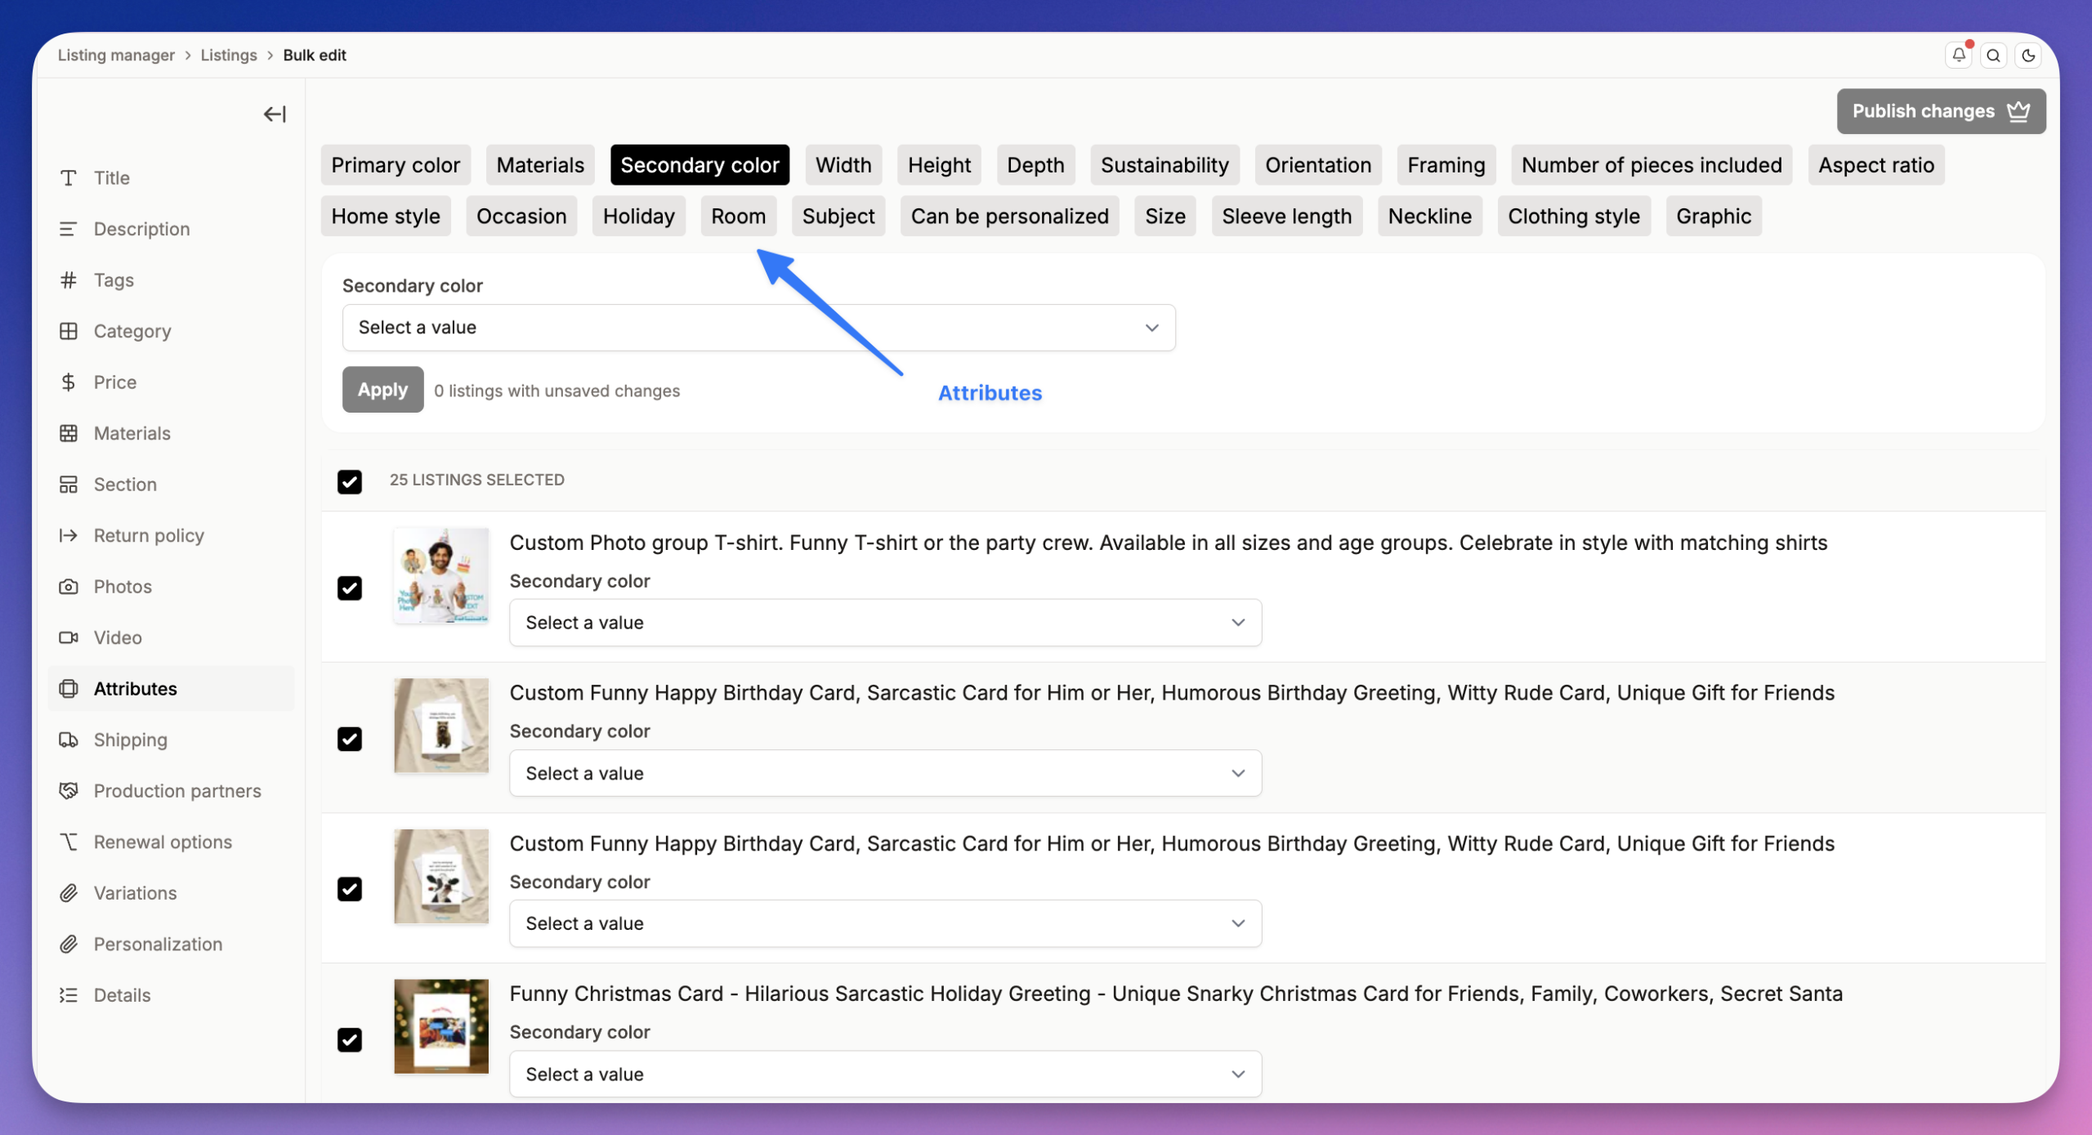Image resolution: width=2092 pixels, height=1135 pixels.
Task: Open the bulk Secondary color value dropdown
Action: pyautogui.click(x=758, y=328)
